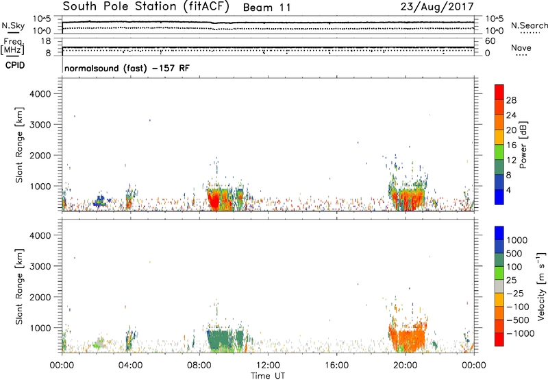Click the leftmost "00:00" time tick label
548x380 pixels.
coord(62,366)
